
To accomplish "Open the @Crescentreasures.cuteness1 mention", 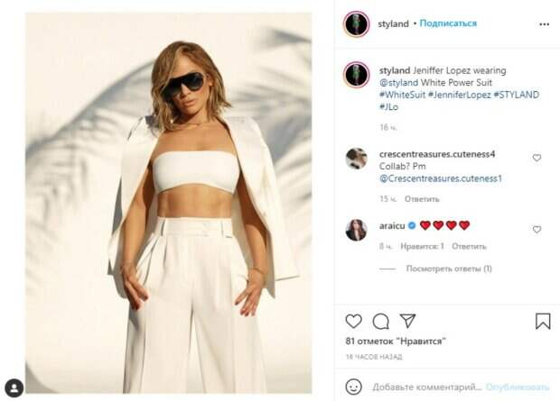I will point(441,178).
